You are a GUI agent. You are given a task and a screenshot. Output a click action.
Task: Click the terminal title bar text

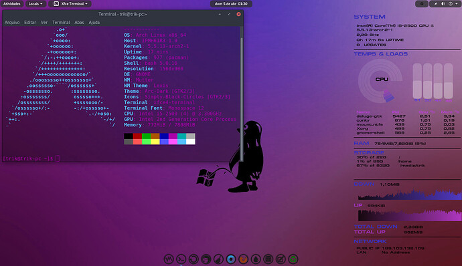pyautogui.click(x=123, y=14)
